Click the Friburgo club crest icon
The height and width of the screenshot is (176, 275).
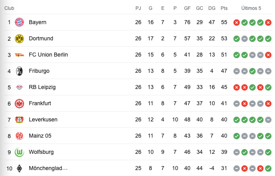19,71
